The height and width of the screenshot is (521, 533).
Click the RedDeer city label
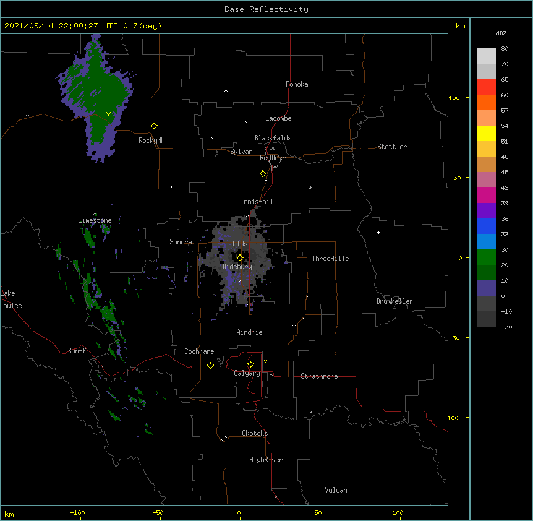[x=272, y=158]
